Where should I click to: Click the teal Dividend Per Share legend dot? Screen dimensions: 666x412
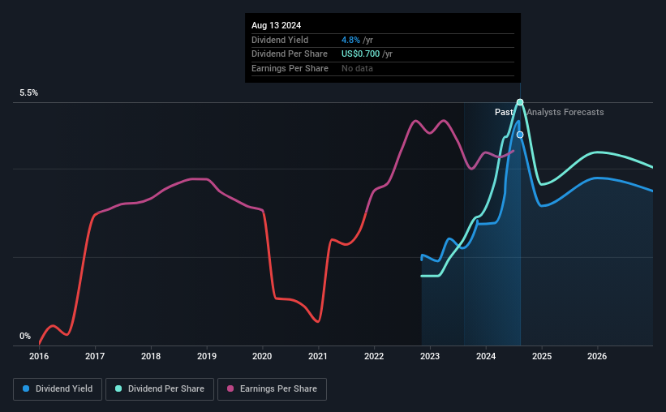click(118, 388)
